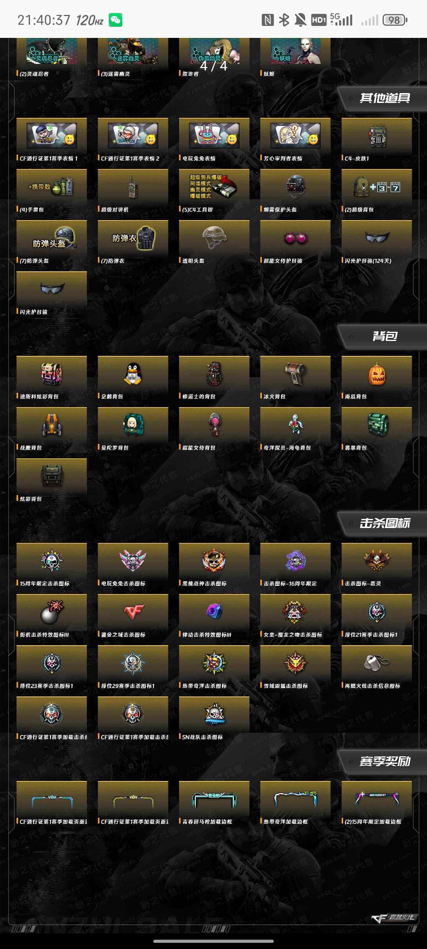
Task: Tap the 超能女侍护目镜 pink goggles
Action: 295,239
